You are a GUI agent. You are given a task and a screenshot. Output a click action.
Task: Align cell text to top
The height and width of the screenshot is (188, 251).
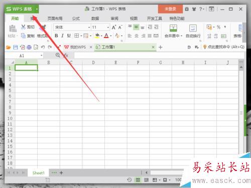pyautogui.click(x=130, y=27)
